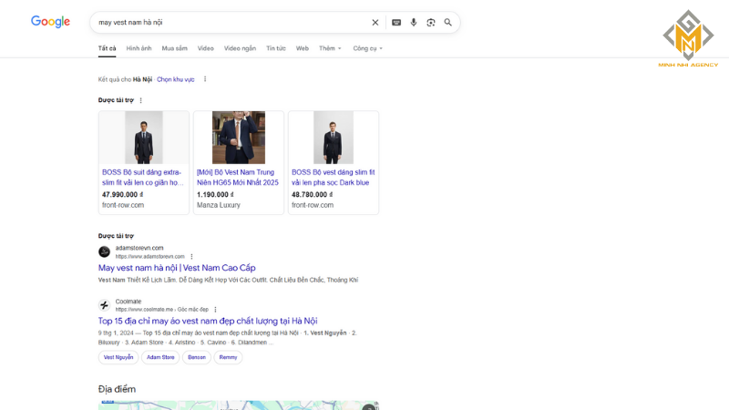
Task: Open 'BOSS Bộ suit dáng extra-slim fit' link
Action: click(143, 177)
